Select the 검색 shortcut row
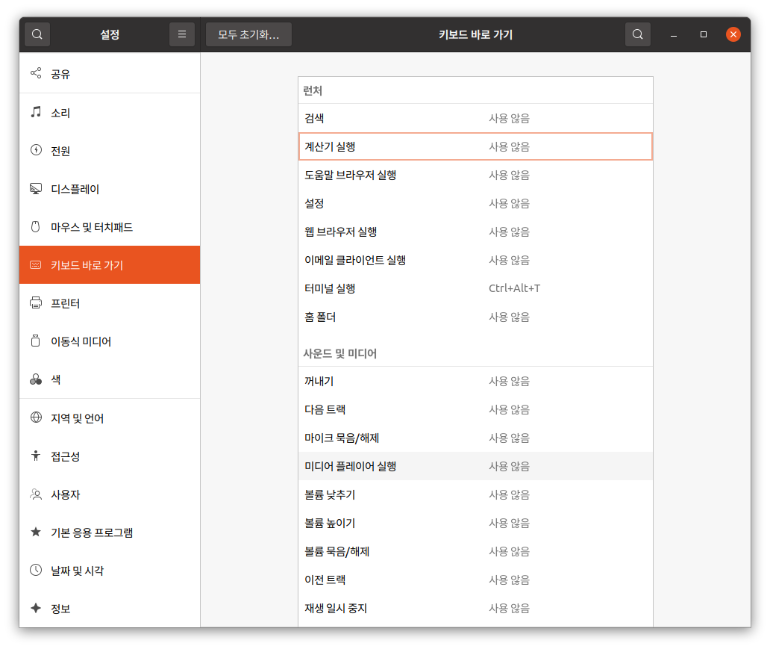 [475, 118]
